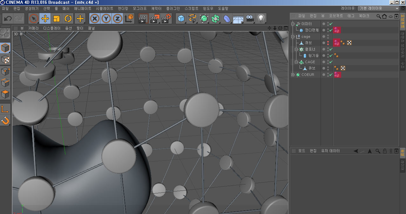Add a Camera object
The height and width of the screenshot is (214, 406).
(250, 18)
